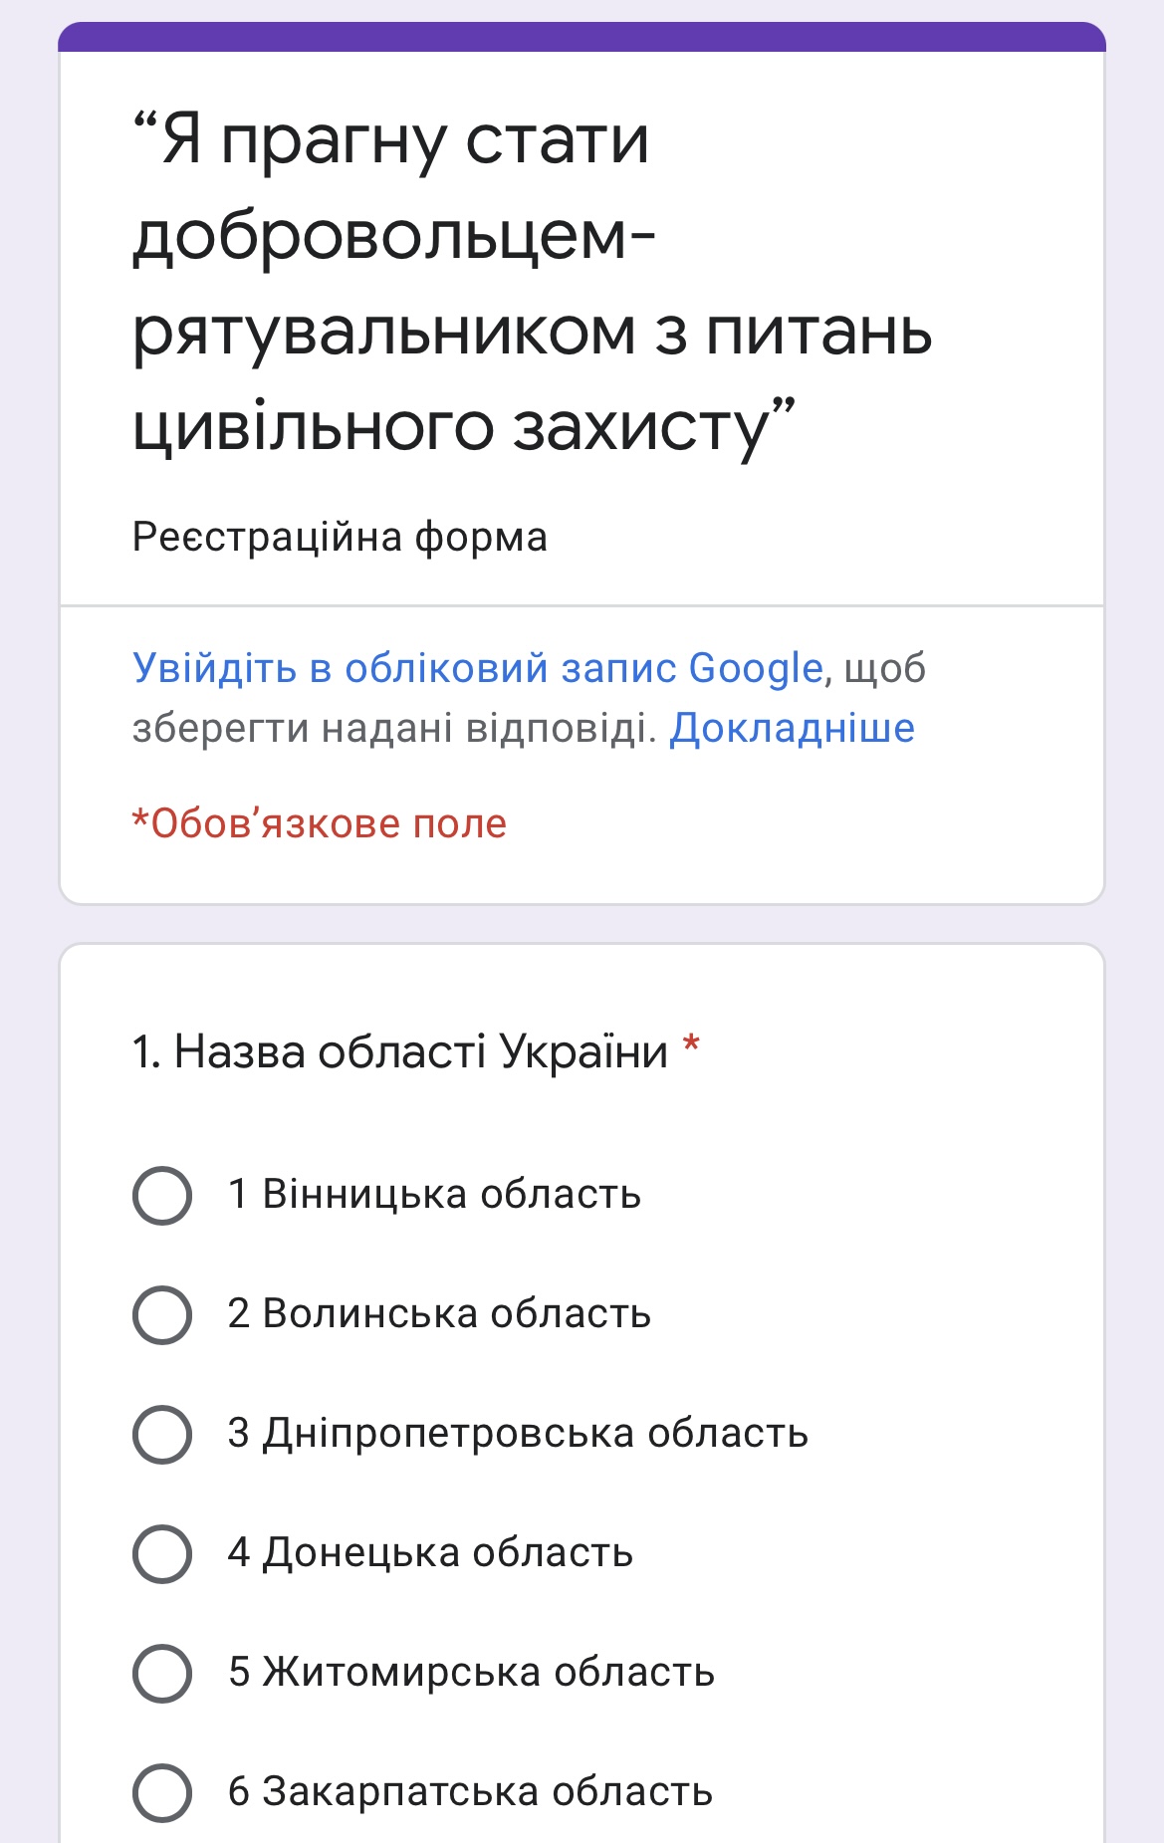Click the form title 'Я прагну стати добровольцем-рятувальником'

532,283
